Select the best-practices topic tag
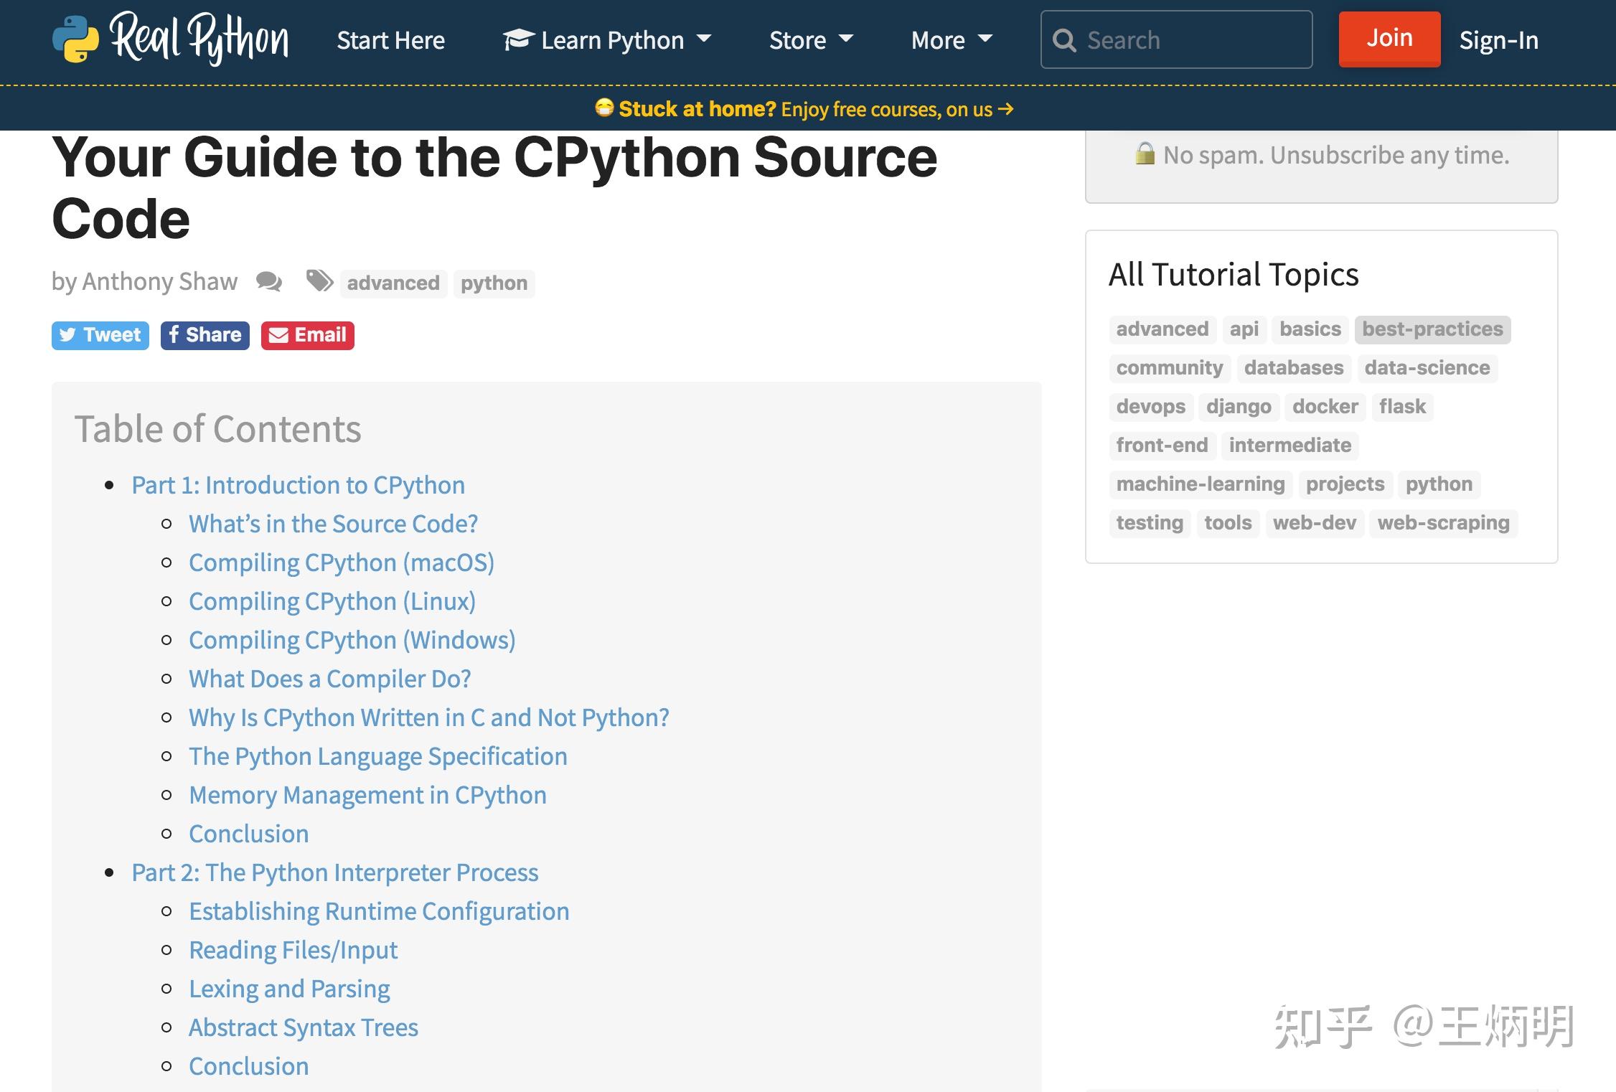1616x1092 pixels. point(1432,329)
